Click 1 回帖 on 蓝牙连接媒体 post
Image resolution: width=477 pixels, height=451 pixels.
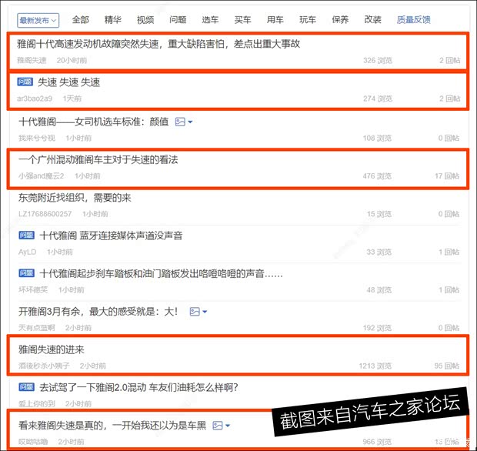449,252
